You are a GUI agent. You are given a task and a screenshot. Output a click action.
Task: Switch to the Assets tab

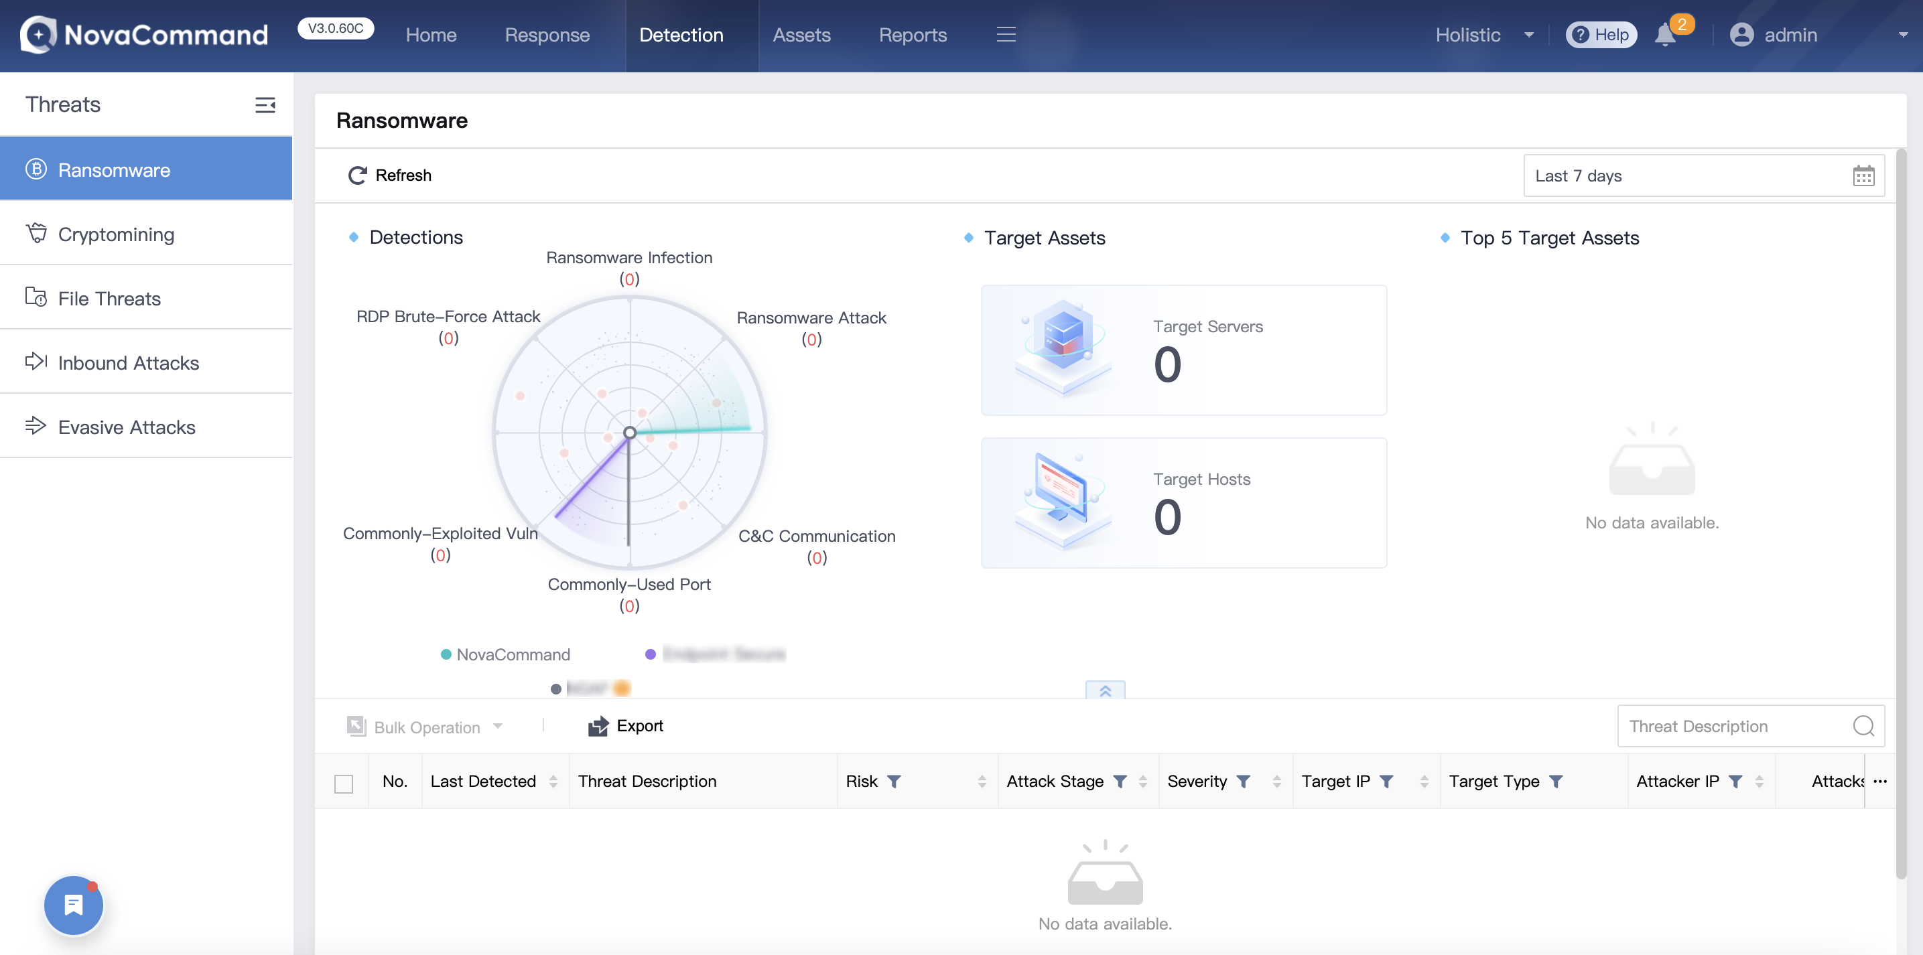coord(801,35)
